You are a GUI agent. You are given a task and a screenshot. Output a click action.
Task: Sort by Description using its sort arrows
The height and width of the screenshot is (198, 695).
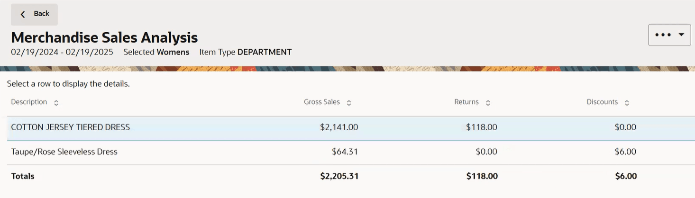pyautogui.click(x=56, y=103)
